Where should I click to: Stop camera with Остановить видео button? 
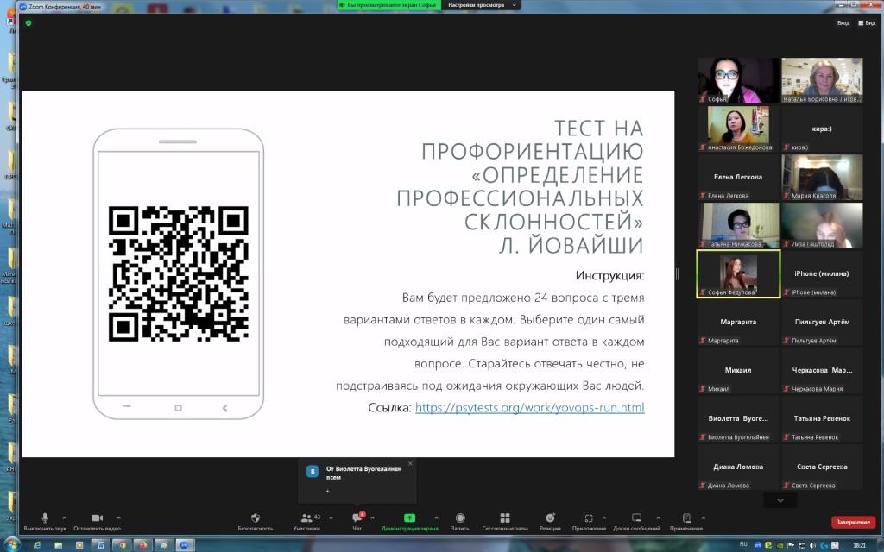pos(97,522)
